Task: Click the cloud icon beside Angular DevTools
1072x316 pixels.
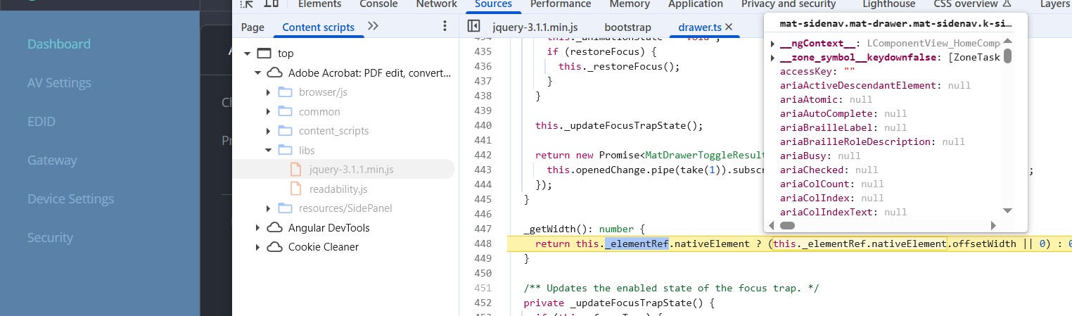Action: tap(274, 227)
